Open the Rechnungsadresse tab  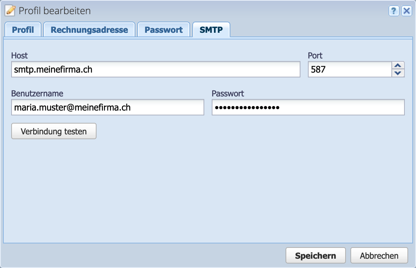coord(89,30)
